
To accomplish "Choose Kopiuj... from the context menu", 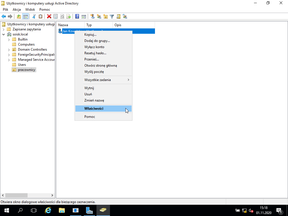I will (103, 35).
